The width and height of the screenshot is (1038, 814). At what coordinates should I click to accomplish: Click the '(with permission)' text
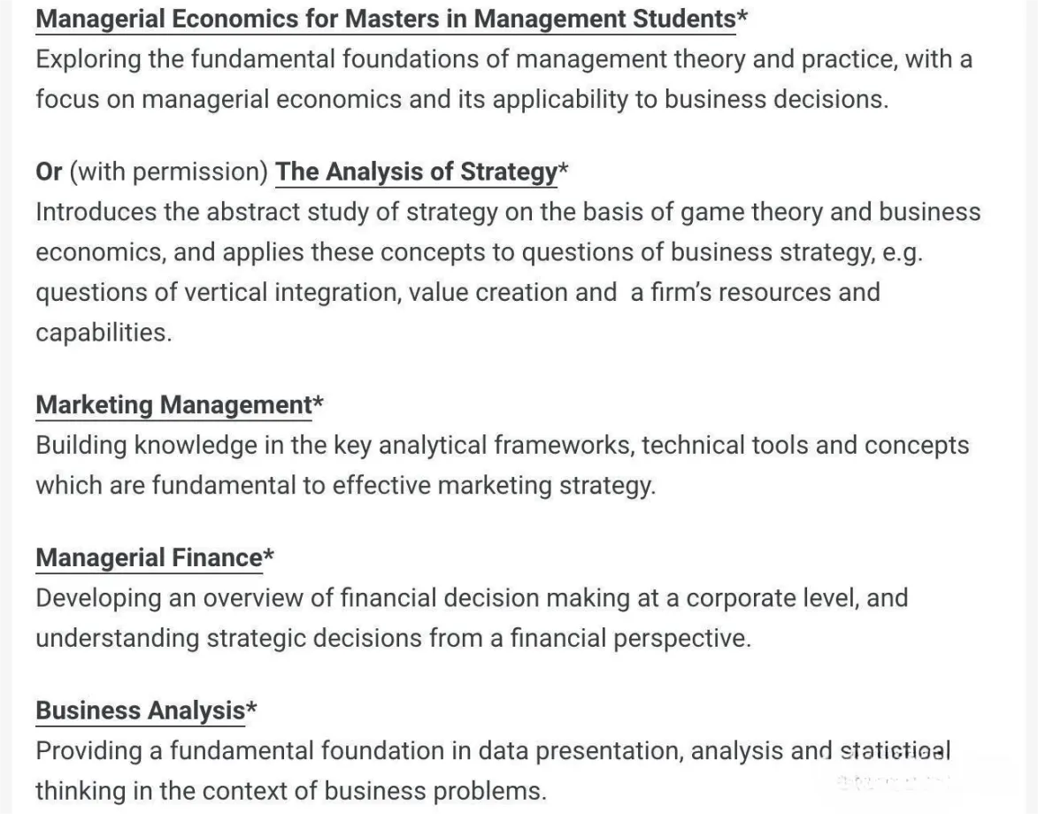coord(168,172)
